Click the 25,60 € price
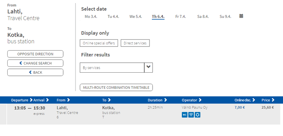This screenshot has height=136, width=283. coord(268,107)
